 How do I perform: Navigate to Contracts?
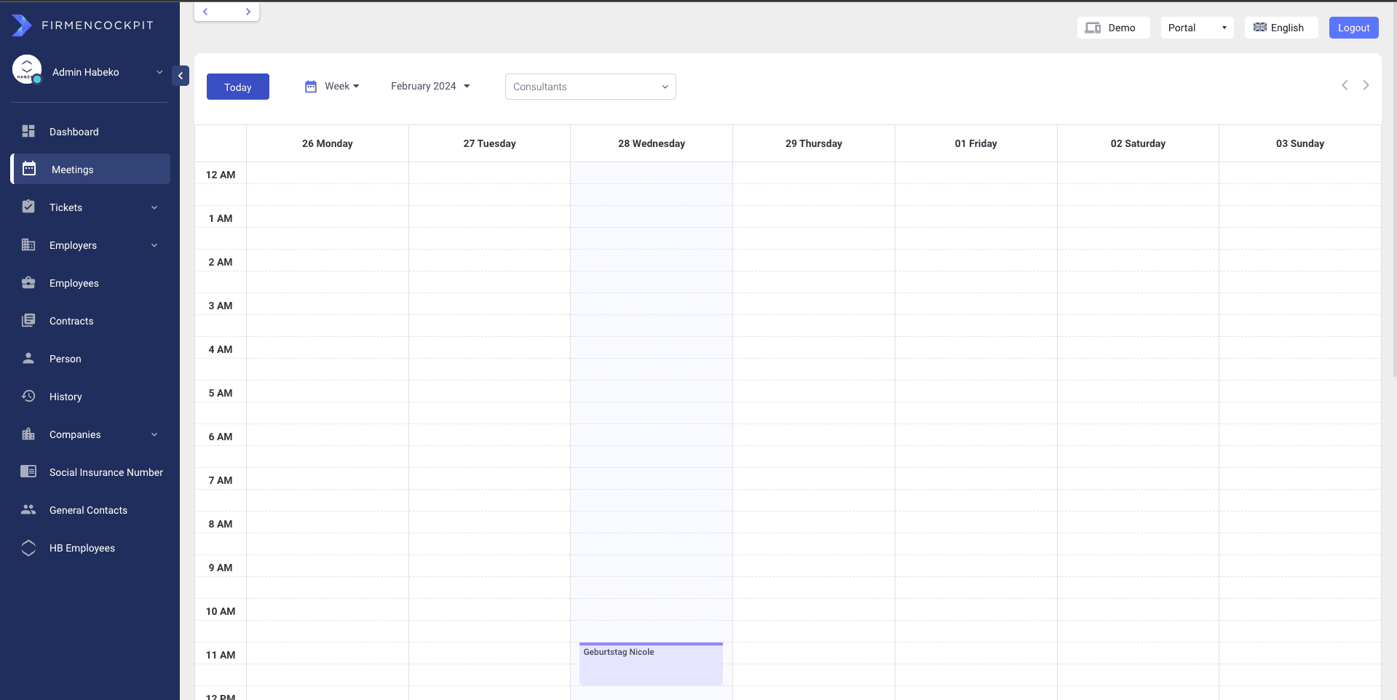click(x=90, y=321)
